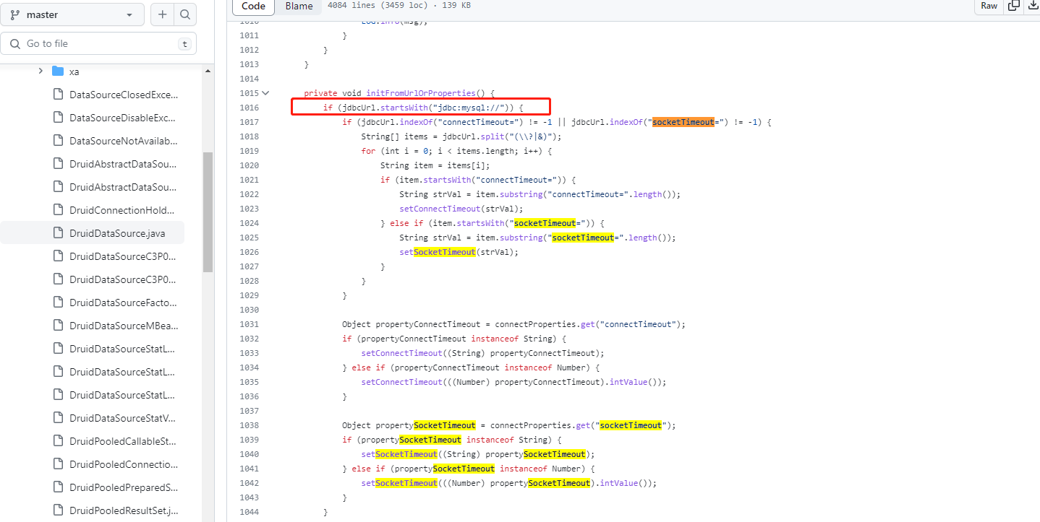Download the file via the download icon

(x=1033, y=6)
